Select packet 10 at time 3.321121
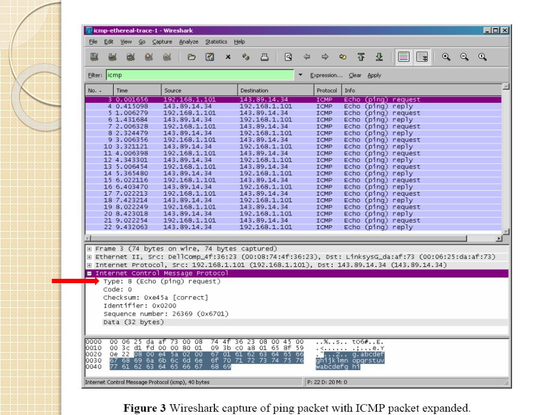553x415 pixels. tap(293, 146)
